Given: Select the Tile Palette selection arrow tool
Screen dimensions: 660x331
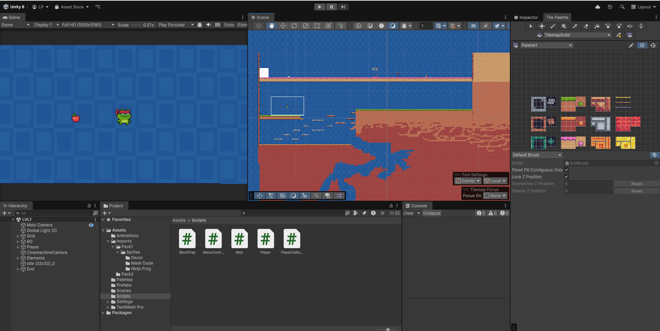Looking at the screenshot, I should pyautogui.click(x=531, y=26).
